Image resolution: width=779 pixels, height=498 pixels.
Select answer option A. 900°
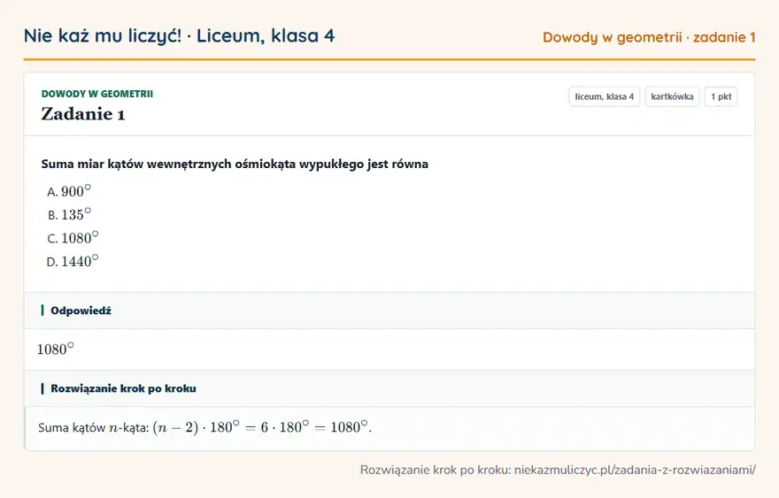69,191
